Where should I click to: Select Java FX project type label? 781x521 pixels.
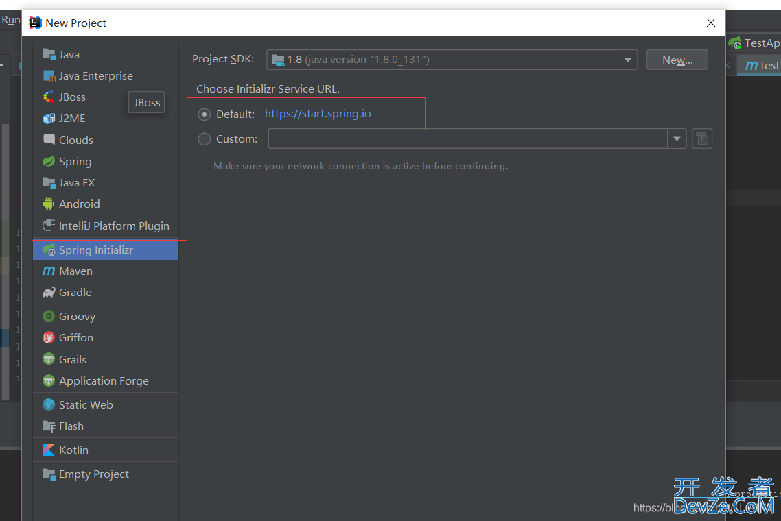77,182
